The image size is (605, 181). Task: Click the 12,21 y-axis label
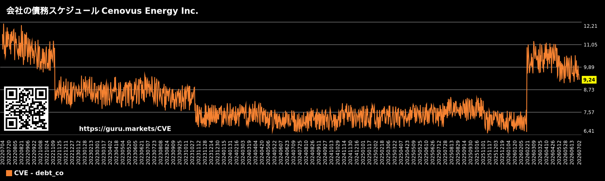pyautogui.click(x=590, y=26)
